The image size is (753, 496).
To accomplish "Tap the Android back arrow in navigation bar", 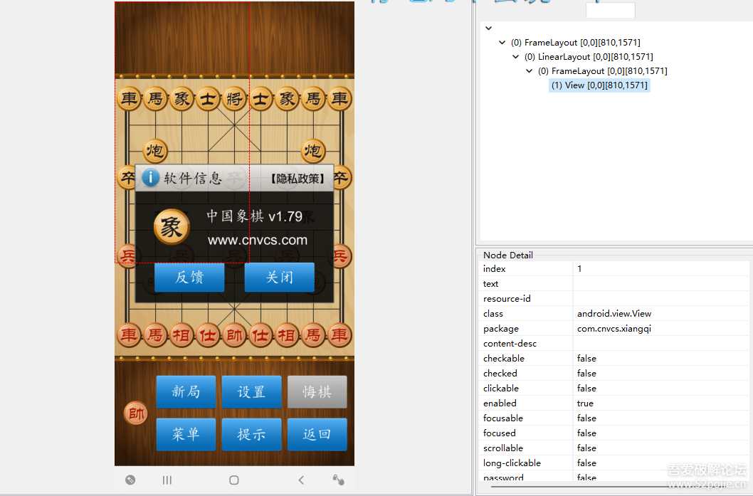I will pyautogui.click(x=300, y=480).
